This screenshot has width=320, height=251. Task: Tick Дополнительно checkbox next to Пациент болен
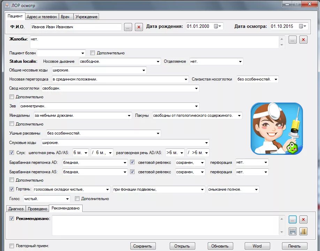(92, 53)
